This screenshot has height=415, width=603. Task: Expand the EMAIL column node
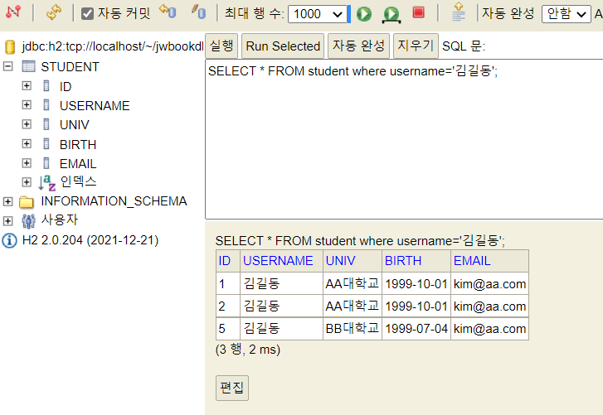click(x=27, y=163)
